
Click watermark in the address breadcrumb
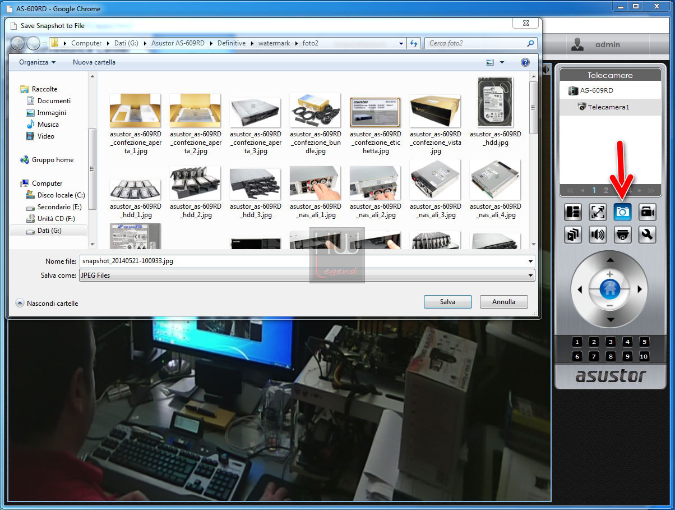point(274,43)
